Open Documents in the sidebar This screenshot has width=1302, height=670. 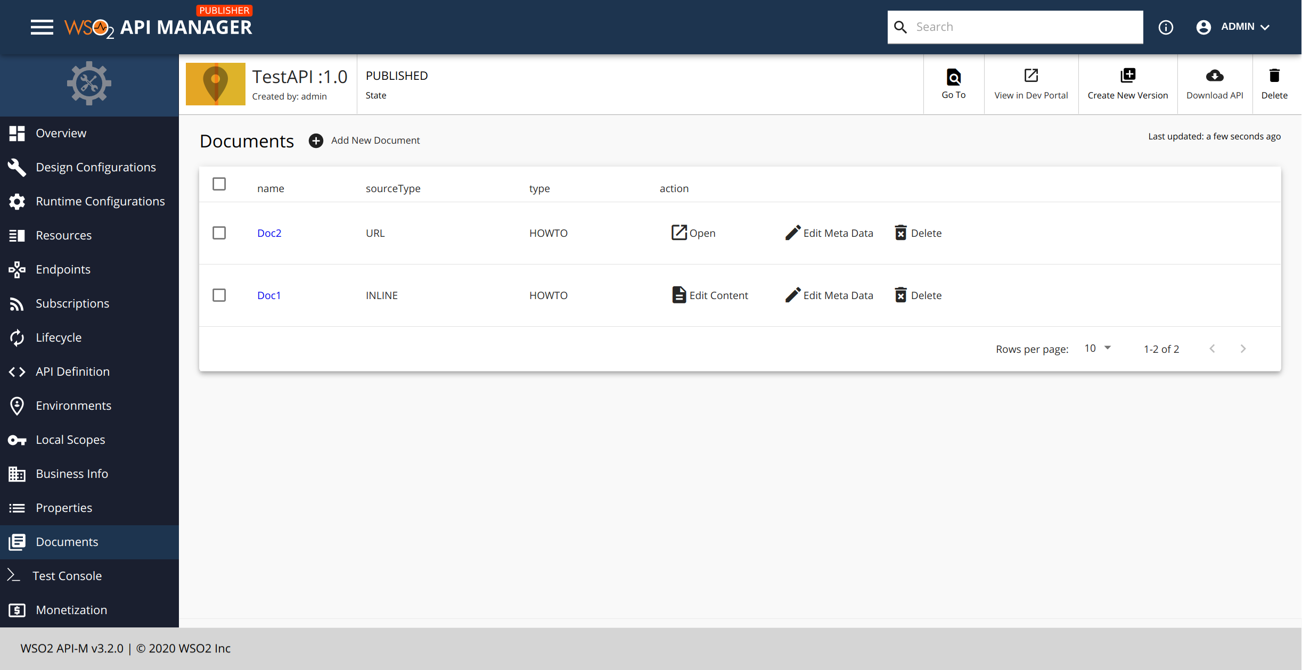tap(89, 542)
